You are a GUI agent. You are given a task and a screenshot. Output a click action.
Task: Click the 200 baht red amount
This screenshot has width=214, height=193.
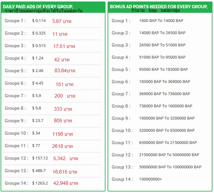[65, 96]
